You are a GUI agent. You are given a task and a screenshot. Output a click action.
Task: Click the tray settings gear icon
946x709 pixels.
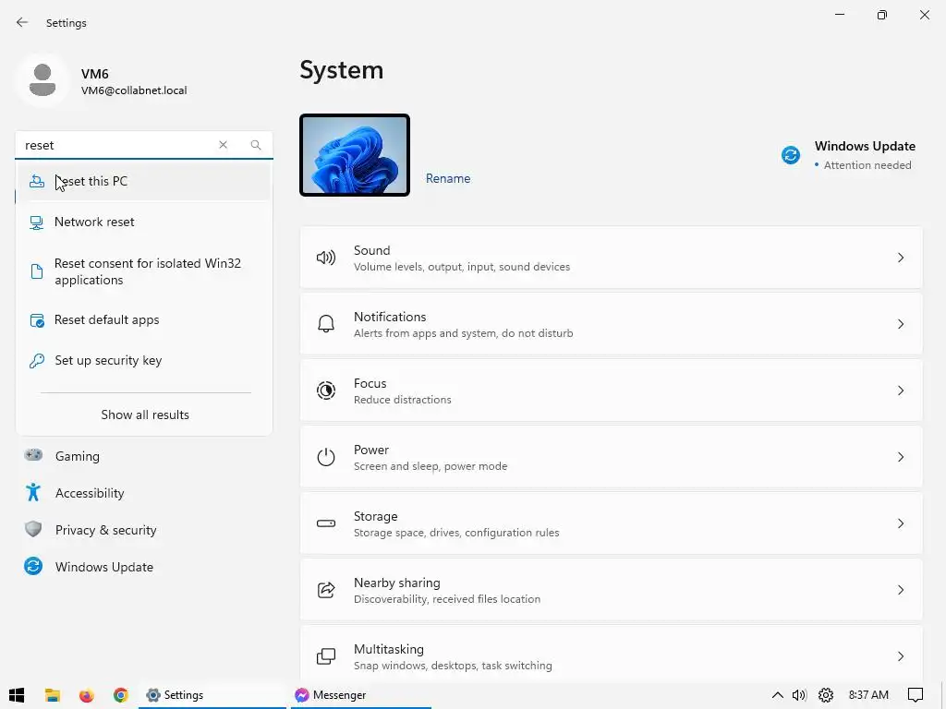pos(826,695)
